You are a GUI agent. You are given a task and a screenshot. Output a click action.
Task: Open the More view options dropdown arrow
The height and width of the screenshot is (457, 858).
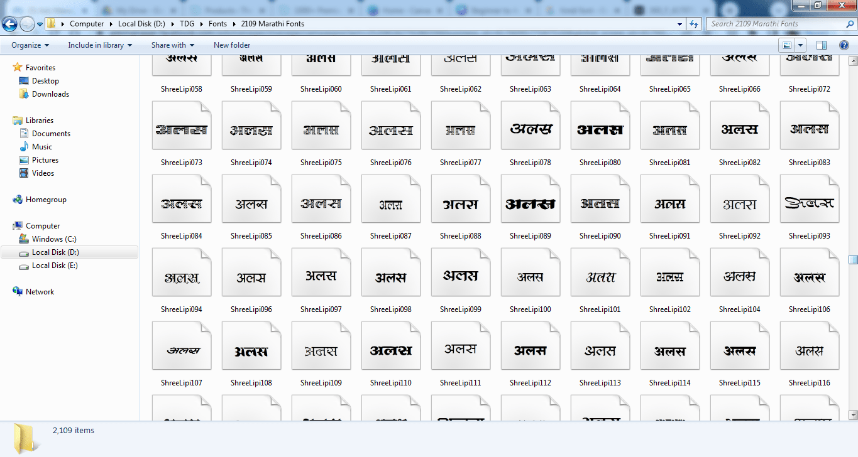pos(800,45)
